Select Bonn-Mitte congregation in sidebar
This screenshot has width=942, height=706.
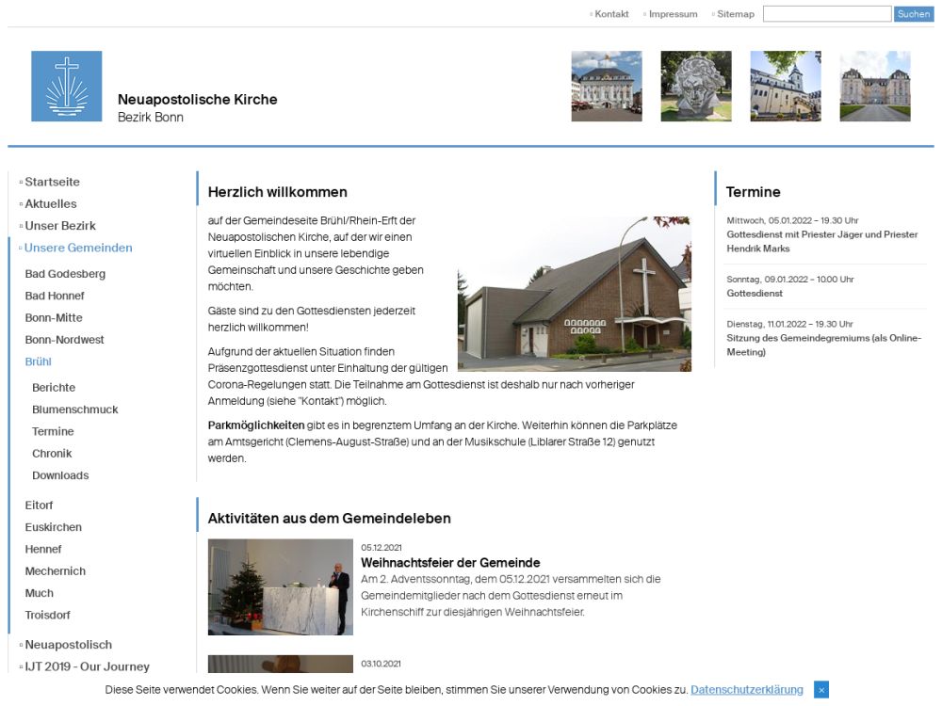[54, 318]
